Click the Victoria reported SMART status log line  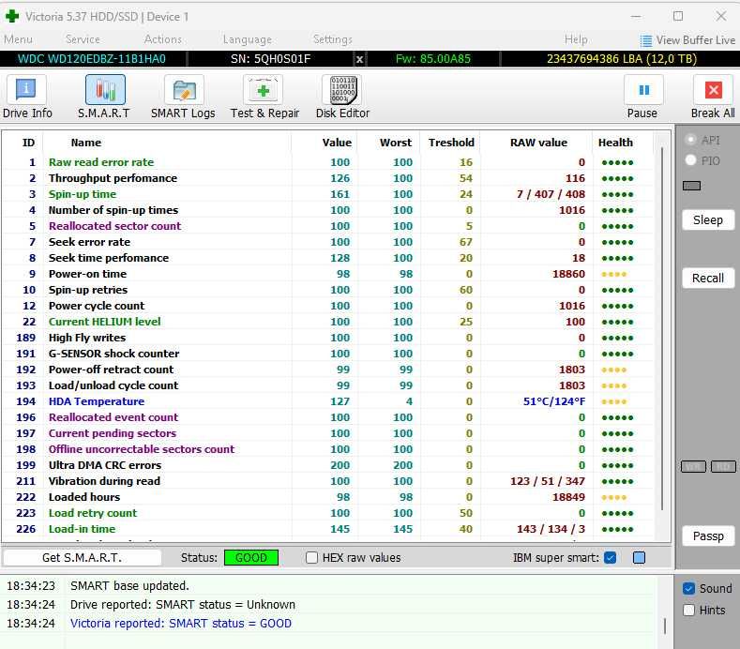(181, 624)
